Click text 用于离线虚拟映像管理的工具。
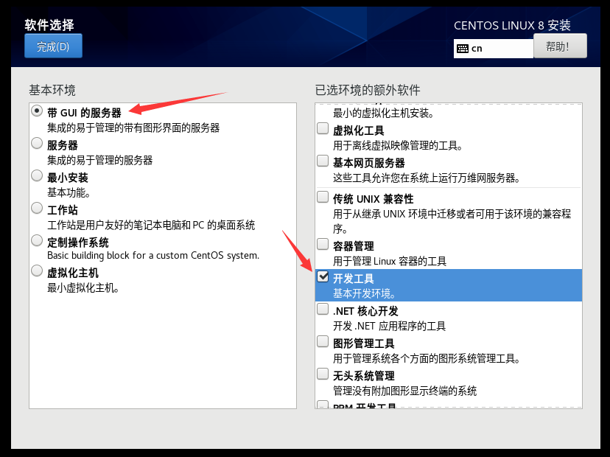The height and width of the screenshot is (457, 610). click(399, 146)
